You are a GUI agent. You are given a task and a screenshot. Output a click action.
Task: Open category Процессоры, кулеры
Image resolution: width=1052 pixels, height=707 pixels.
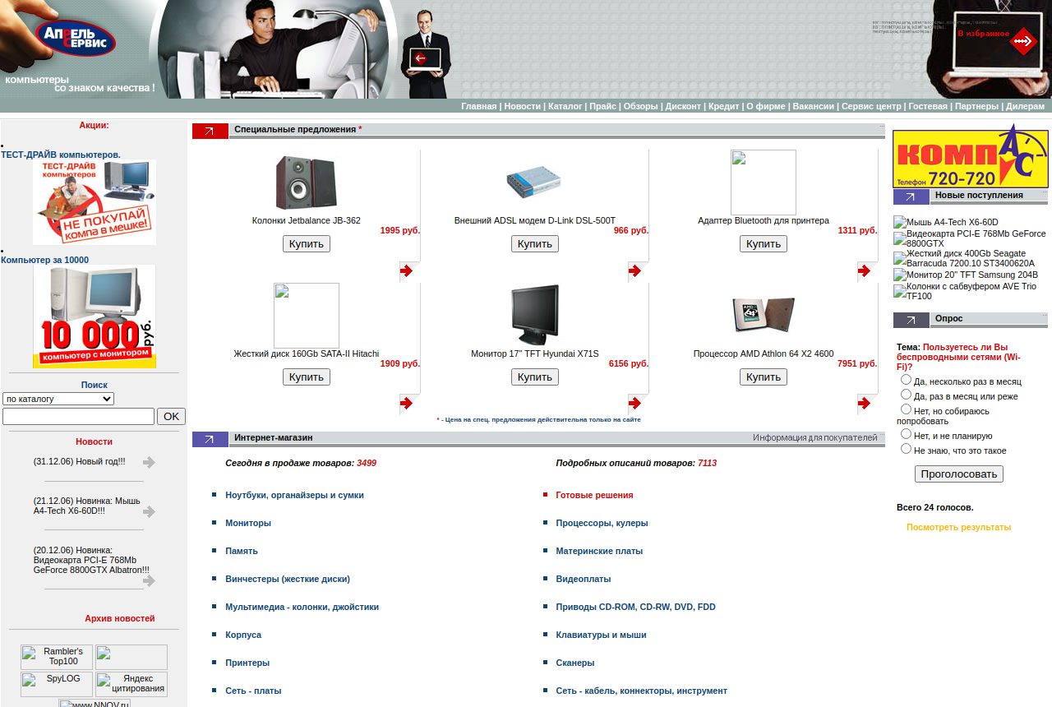(x=602, y=523)
